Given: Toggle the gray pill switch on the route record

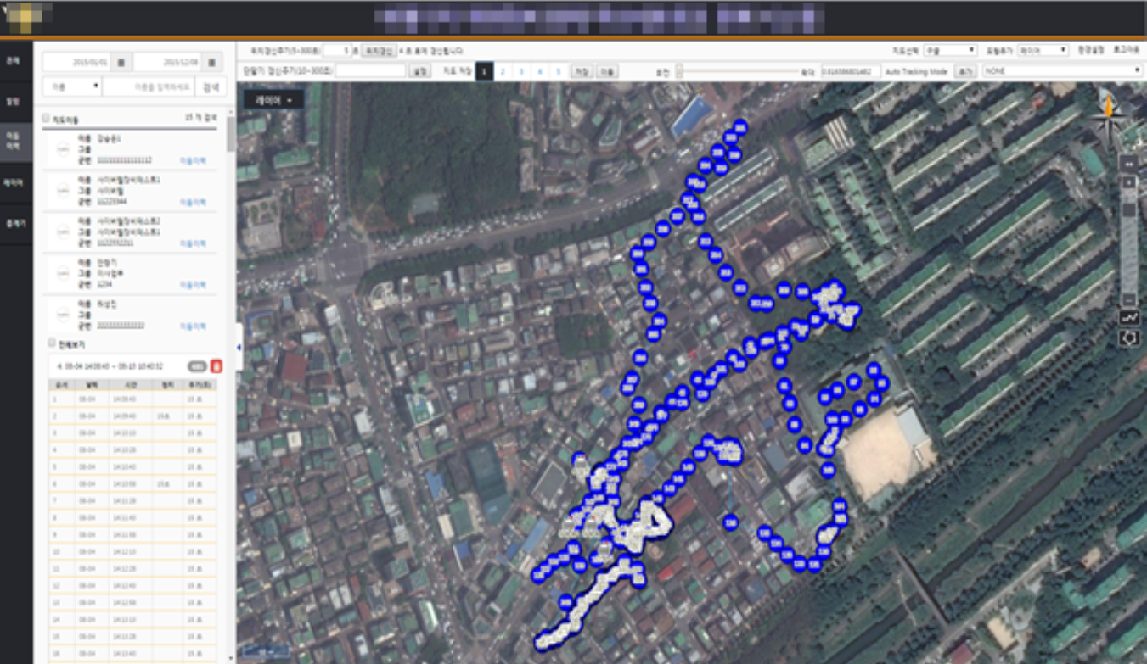Looking at the screenshot, I should [197, 366].
